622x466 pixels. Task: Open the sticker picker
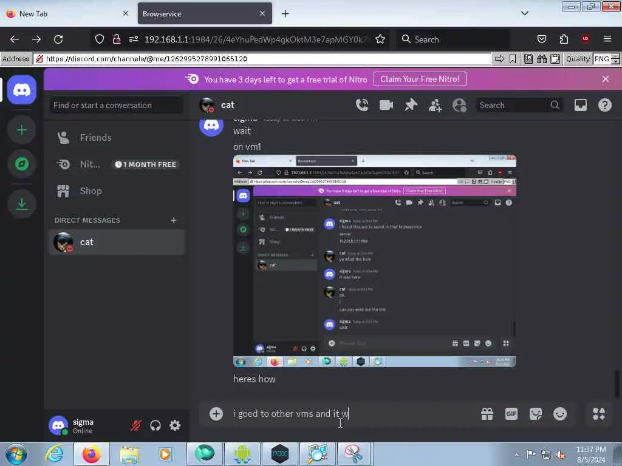pos(536,414)
